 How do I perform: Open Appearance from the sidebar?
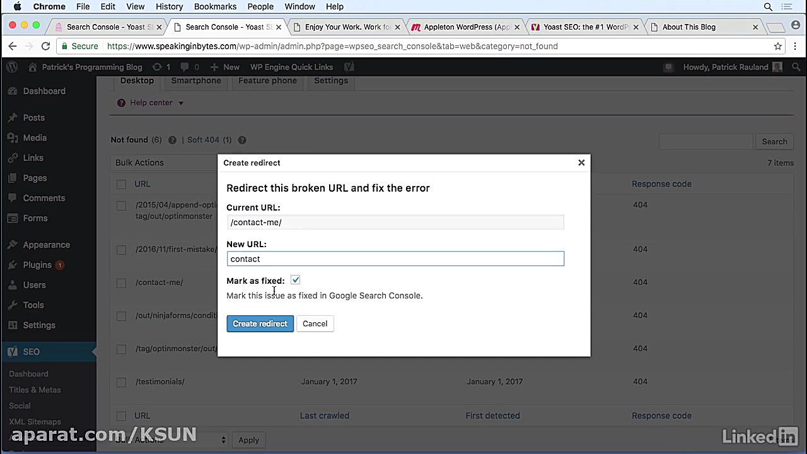click(46, 245)
